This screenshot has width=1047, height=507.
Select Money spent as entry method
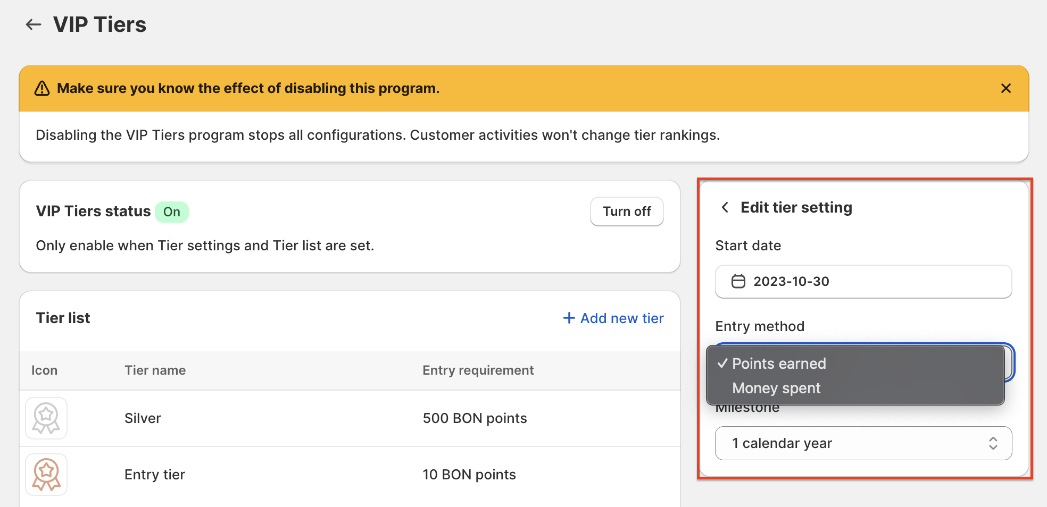click(776, 388)
